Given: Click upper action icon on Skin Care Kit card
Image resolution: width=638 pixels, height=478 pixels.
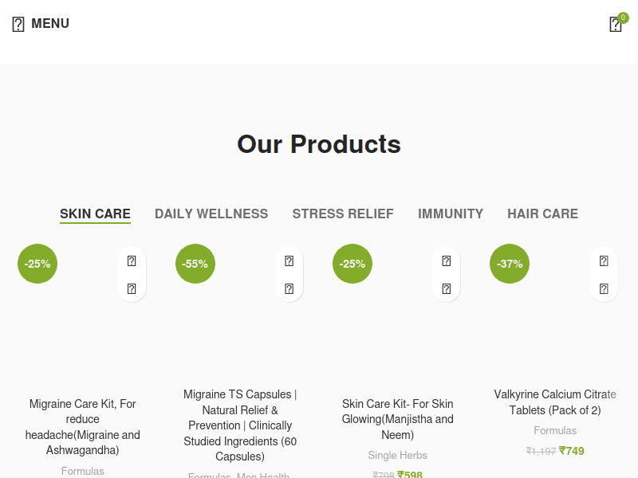Looking at the screenshot, I should [x=447, y=261].
